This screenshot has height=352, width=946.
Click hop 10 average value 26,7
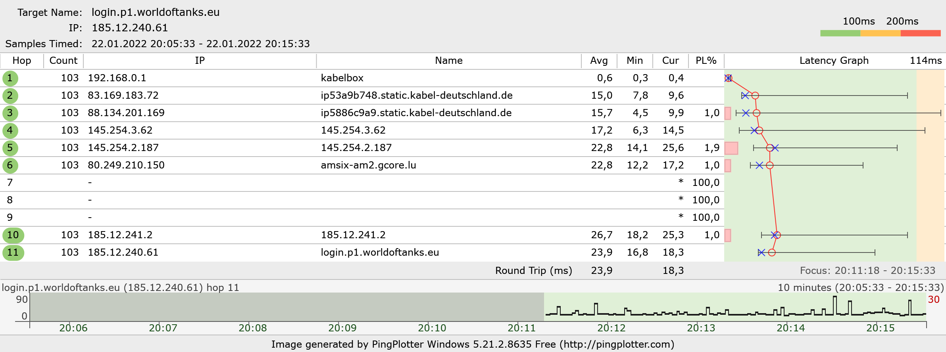(602, 235)
